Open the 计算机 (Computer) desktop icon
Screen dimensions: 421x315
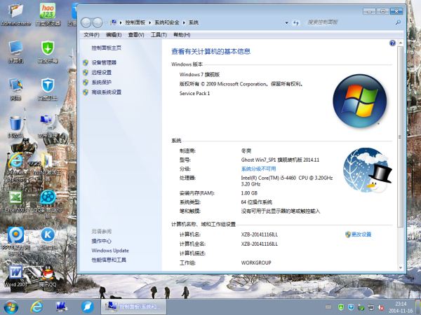click(x=15, y=52)
